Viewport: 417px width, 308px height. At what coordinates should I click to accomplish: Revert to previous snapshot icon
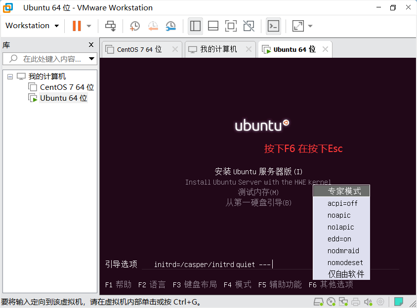153,26
